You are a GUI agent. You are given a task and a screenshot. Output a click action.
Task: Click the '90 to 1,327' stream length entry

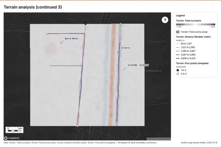pyautogui.click(x=184, y=44)
